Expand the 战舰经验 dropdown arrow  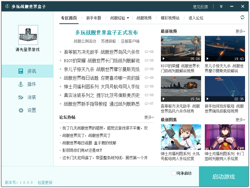coord(128,18)
